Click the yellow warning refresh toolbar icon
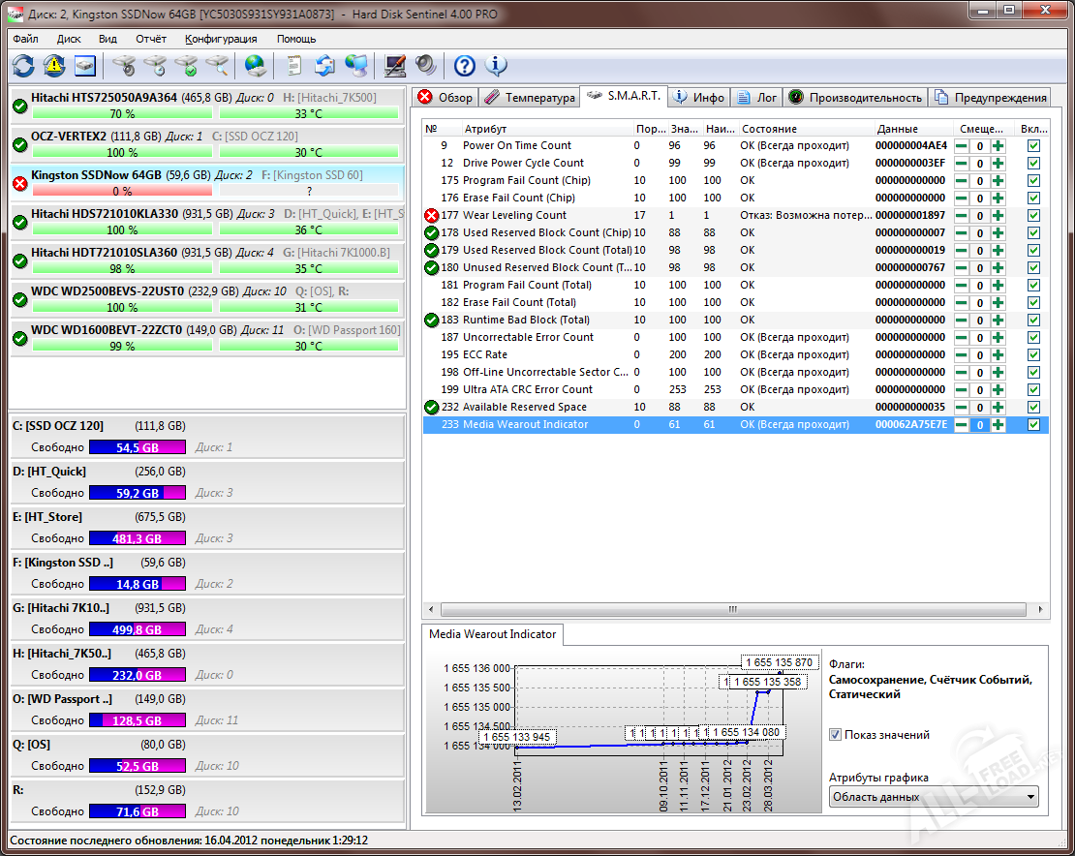The width and height of the screenshot is (1075, 856). (x=54, y=66)
